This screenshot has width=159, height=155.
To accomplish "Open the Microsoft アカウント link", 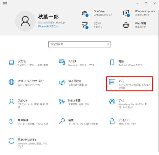I will pos(48,26).
